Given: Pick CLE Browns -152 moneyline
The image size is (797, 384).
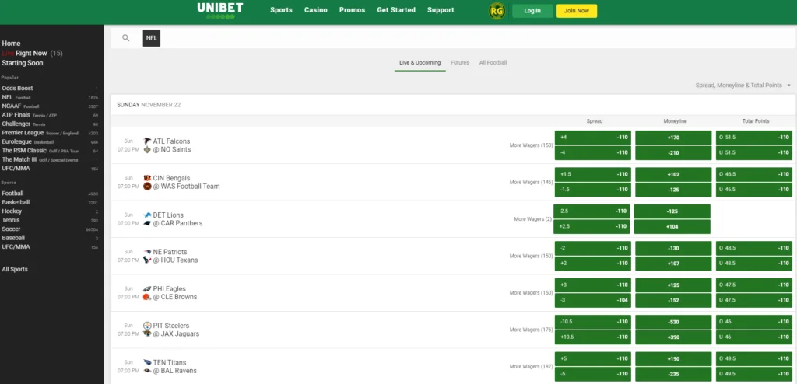Looking at the screenshot, I should click(673, 300).
